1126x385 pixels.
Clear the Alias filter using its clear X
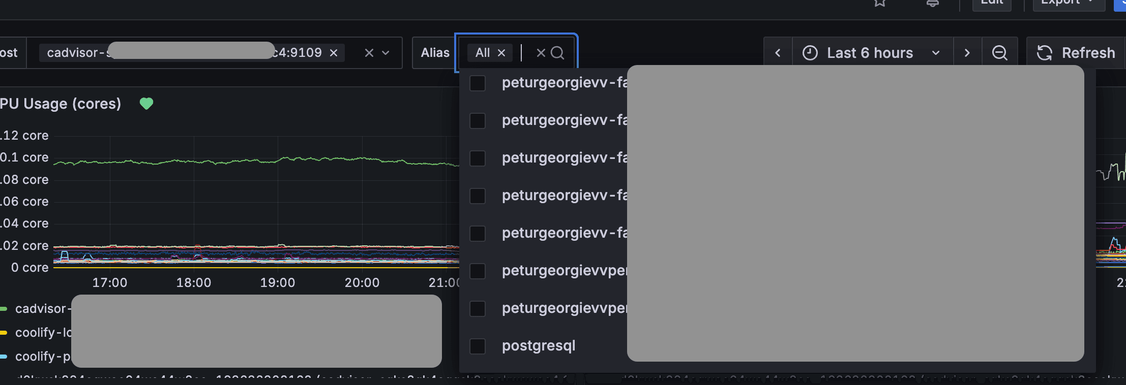point(541,53)
